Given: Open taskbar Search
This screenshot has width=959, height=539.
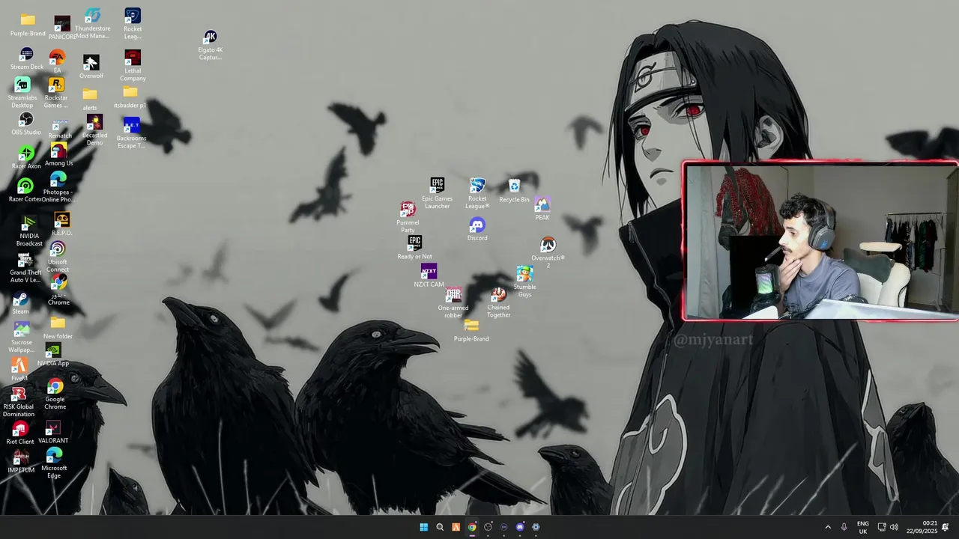Looking at the screenshot, I should tap(440, 527).
